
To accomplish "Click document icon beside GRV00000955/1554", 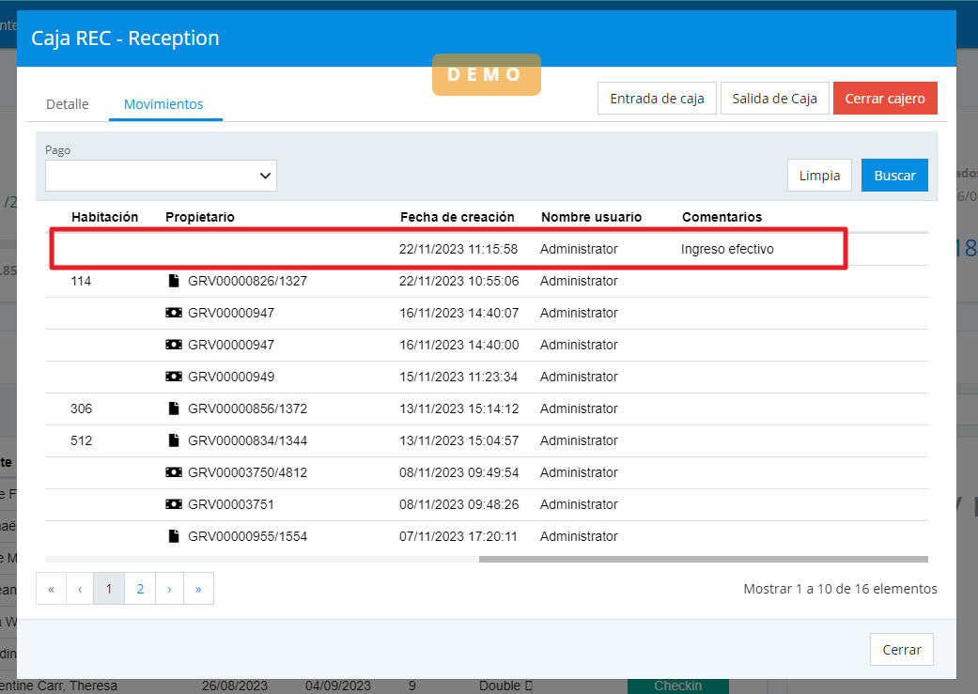I will pos(173,536).
